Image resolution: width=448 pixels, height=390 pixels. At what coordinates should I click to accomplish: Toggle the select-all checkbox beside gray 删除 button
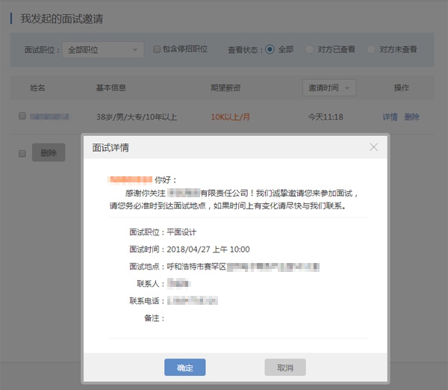point(22,153)
